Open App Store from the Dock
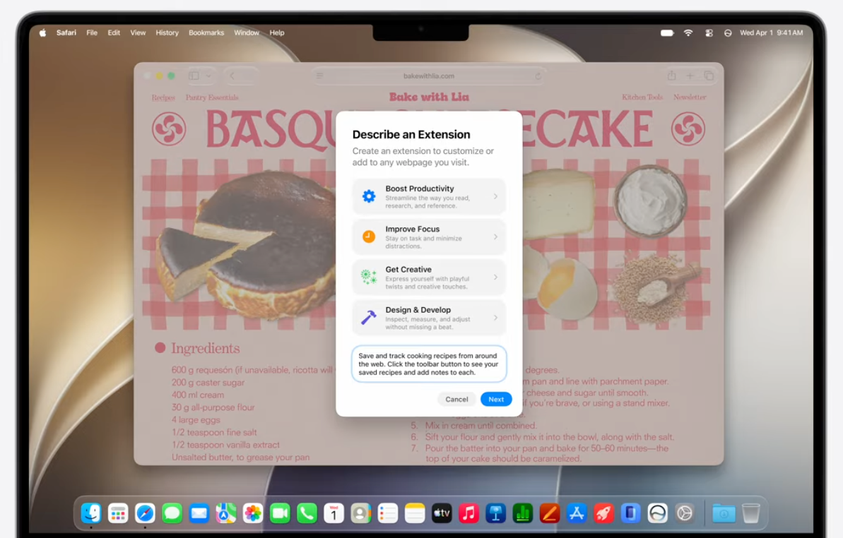Screen dimensions: 843x538 point(577,513)
